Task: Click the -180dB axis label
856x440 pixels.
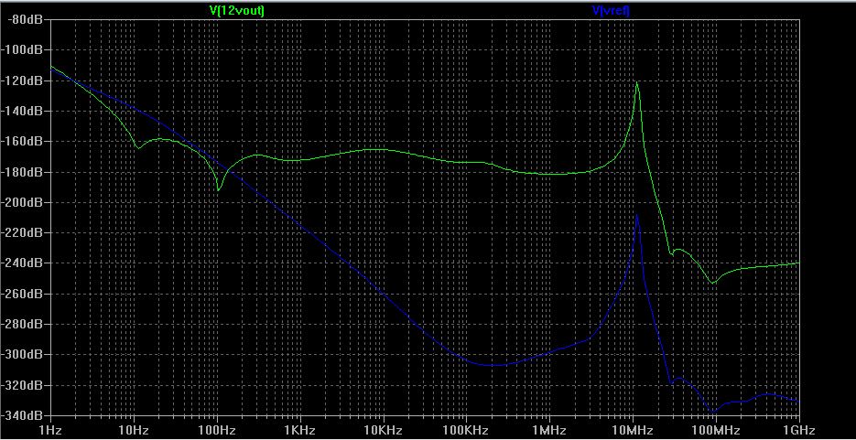Action: 22,172
